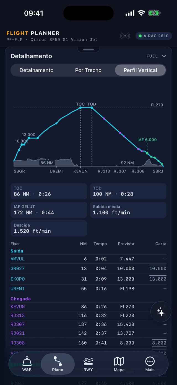Tap the 13.000 chart constraint for EKOPO

pyautogui.click(x=158, y=279)
